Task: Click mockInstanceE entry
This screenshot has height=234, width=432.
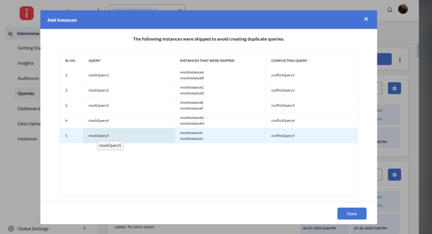Action: (192, 103)
